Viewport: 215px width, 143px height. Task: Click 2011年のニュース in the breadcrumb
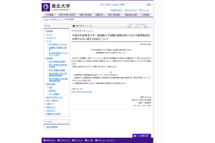pyautogui.click(x=56, y=19)
